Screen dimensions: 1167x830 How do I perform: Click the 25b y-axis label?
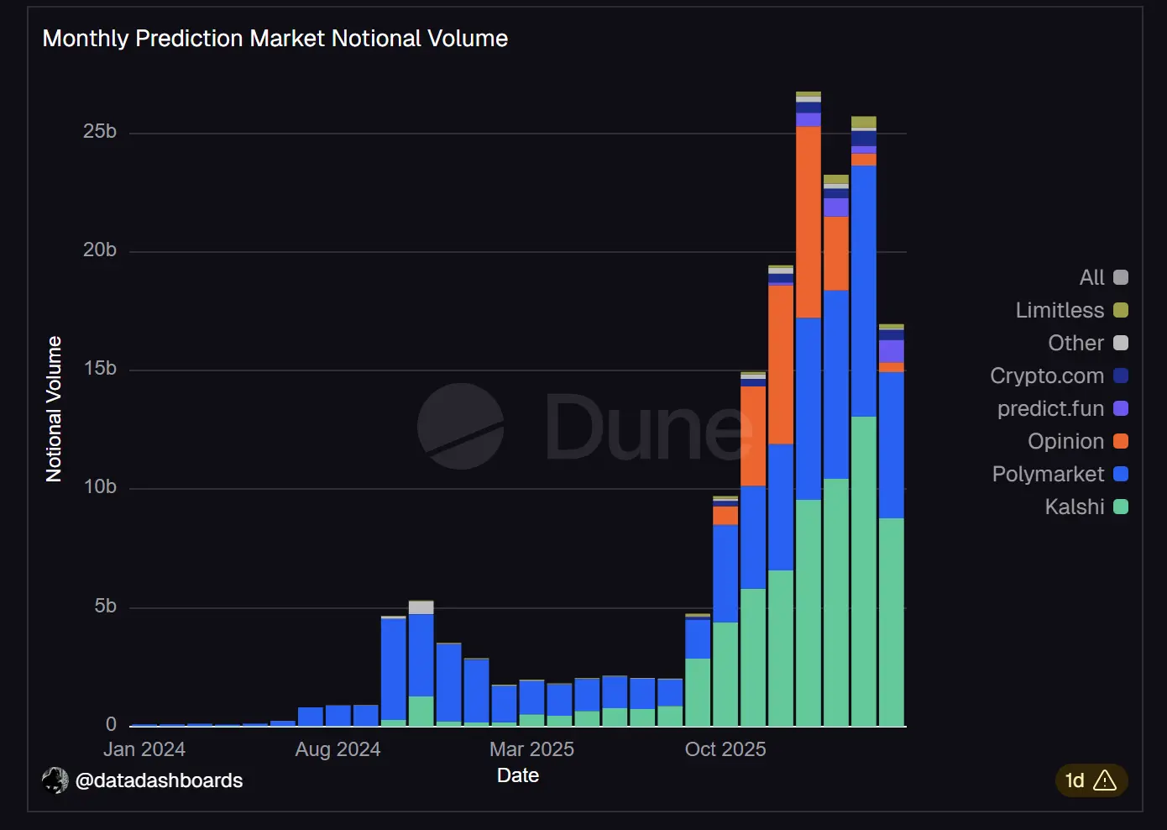100,132
